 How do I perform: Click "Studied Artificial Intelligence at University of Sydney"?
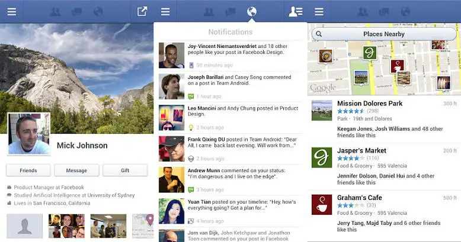coord(71,195)
